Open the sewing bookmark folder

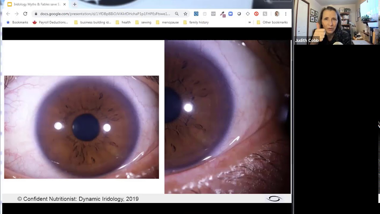(143, 22)
